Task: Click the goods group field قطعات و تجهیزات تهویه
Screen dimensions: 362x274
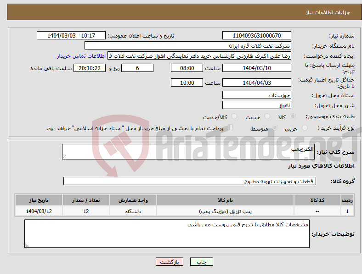Action: 190,181
